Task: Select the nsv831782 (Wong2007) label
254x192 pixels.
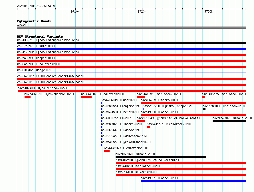Action: coord(34,70)
